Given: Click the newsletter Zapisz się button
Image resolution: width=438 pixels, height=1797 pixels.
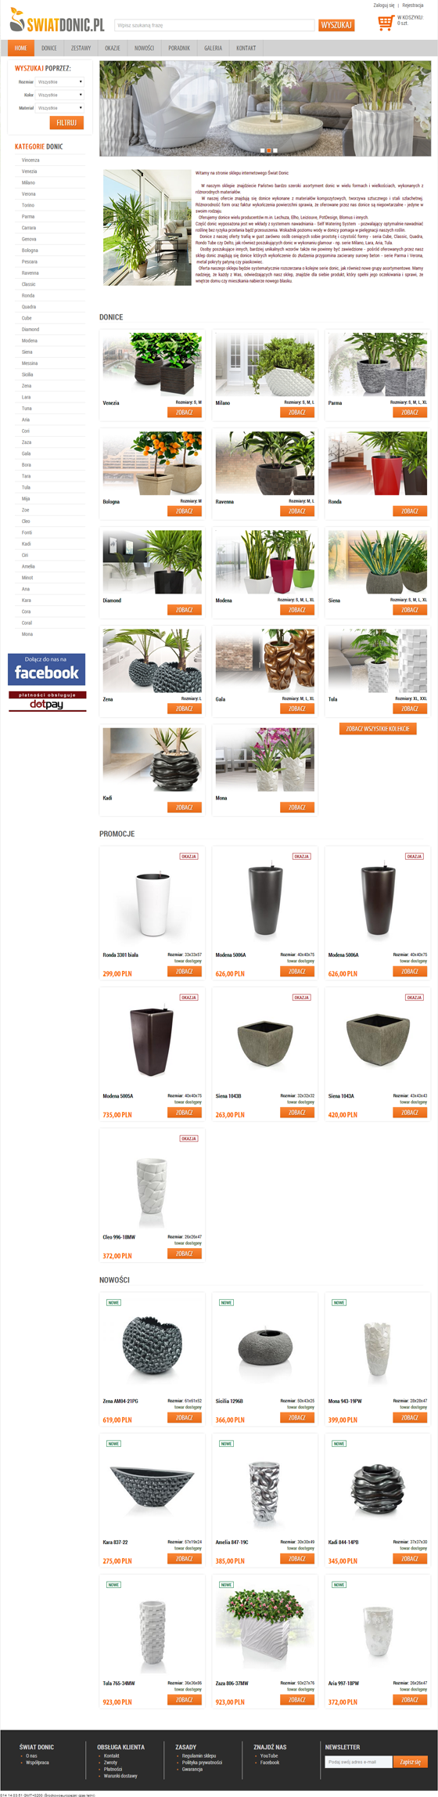Looking at the screenshot, I should tap(411, 1762).
